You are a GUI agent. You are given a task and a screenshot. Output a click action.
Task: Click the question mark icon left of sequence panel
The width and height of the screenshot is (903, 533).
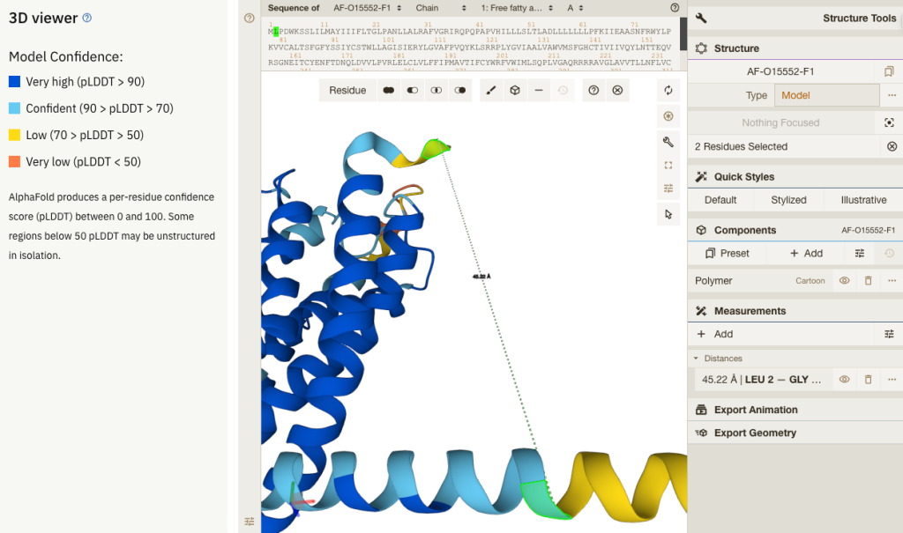coord(250,18)
